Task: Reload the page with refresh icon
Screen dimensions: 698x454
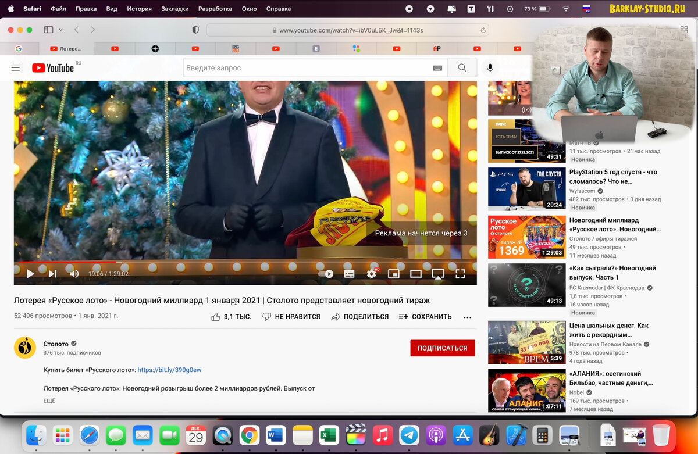Action: click(x=483, y=30)
